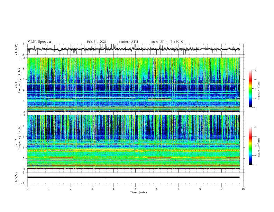Click the -7 value on ch.2 colorbar

pyautogui.click(x=255, y=165)
